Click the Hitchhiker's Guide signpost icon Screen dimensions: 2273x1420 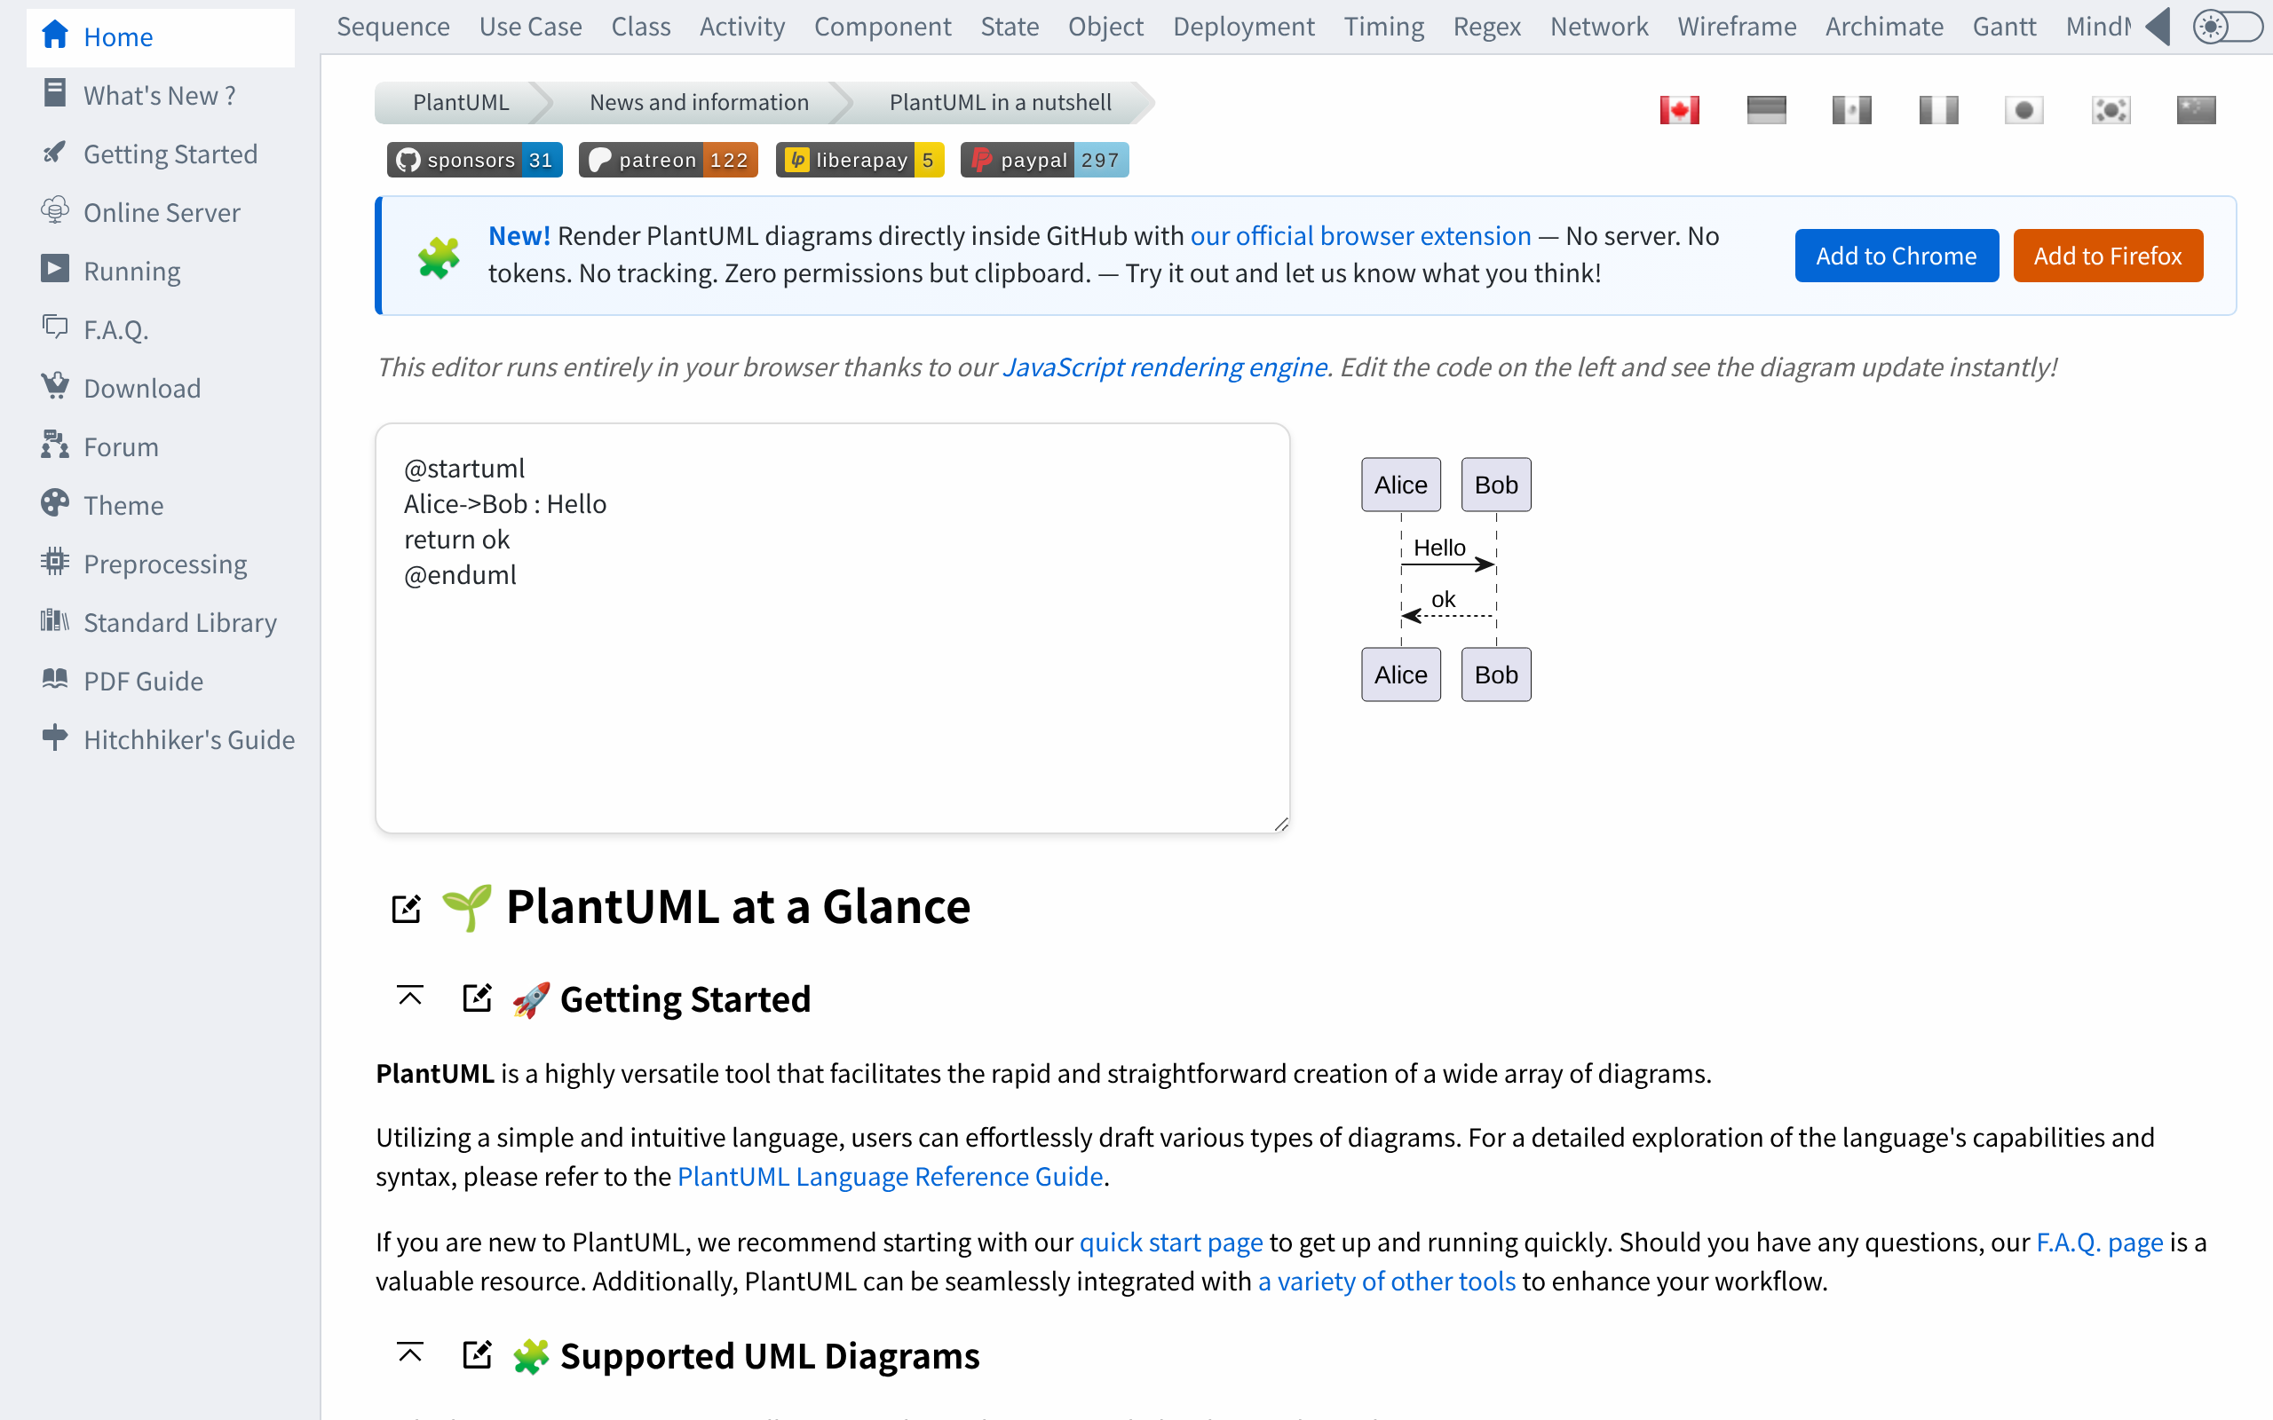pos(54,738)
